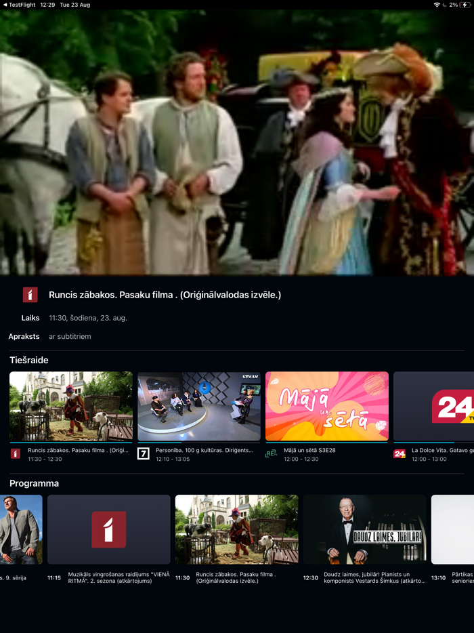474x633 pixels.
Task: Open the partially visible 9. sērija thumbnail
Action: click(x=21, y=529)
